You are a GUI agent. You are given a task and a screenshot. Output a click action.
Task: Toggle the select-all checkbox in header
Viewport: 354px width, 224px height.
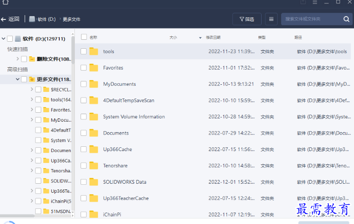tap(84, 37)
